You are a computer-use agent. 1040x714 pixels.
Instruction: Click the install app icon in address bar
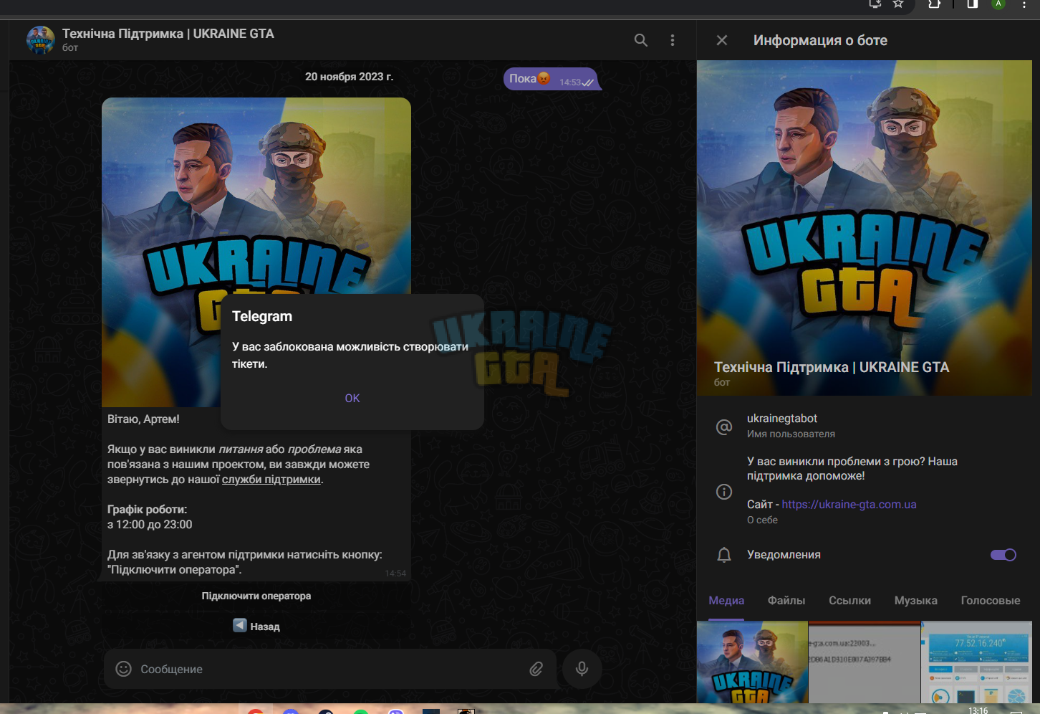[x=875, y=4]
